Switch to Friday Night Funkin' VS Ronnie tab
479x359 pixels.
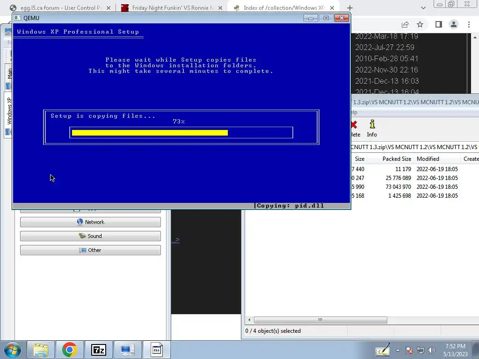click(170, 8)
